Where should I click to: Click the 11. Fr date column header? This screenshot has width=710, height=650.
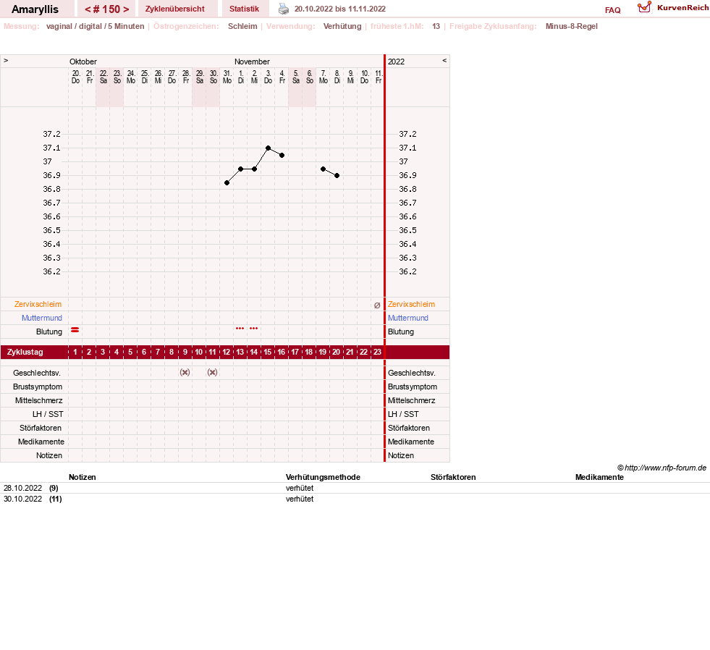coord(379,77)
